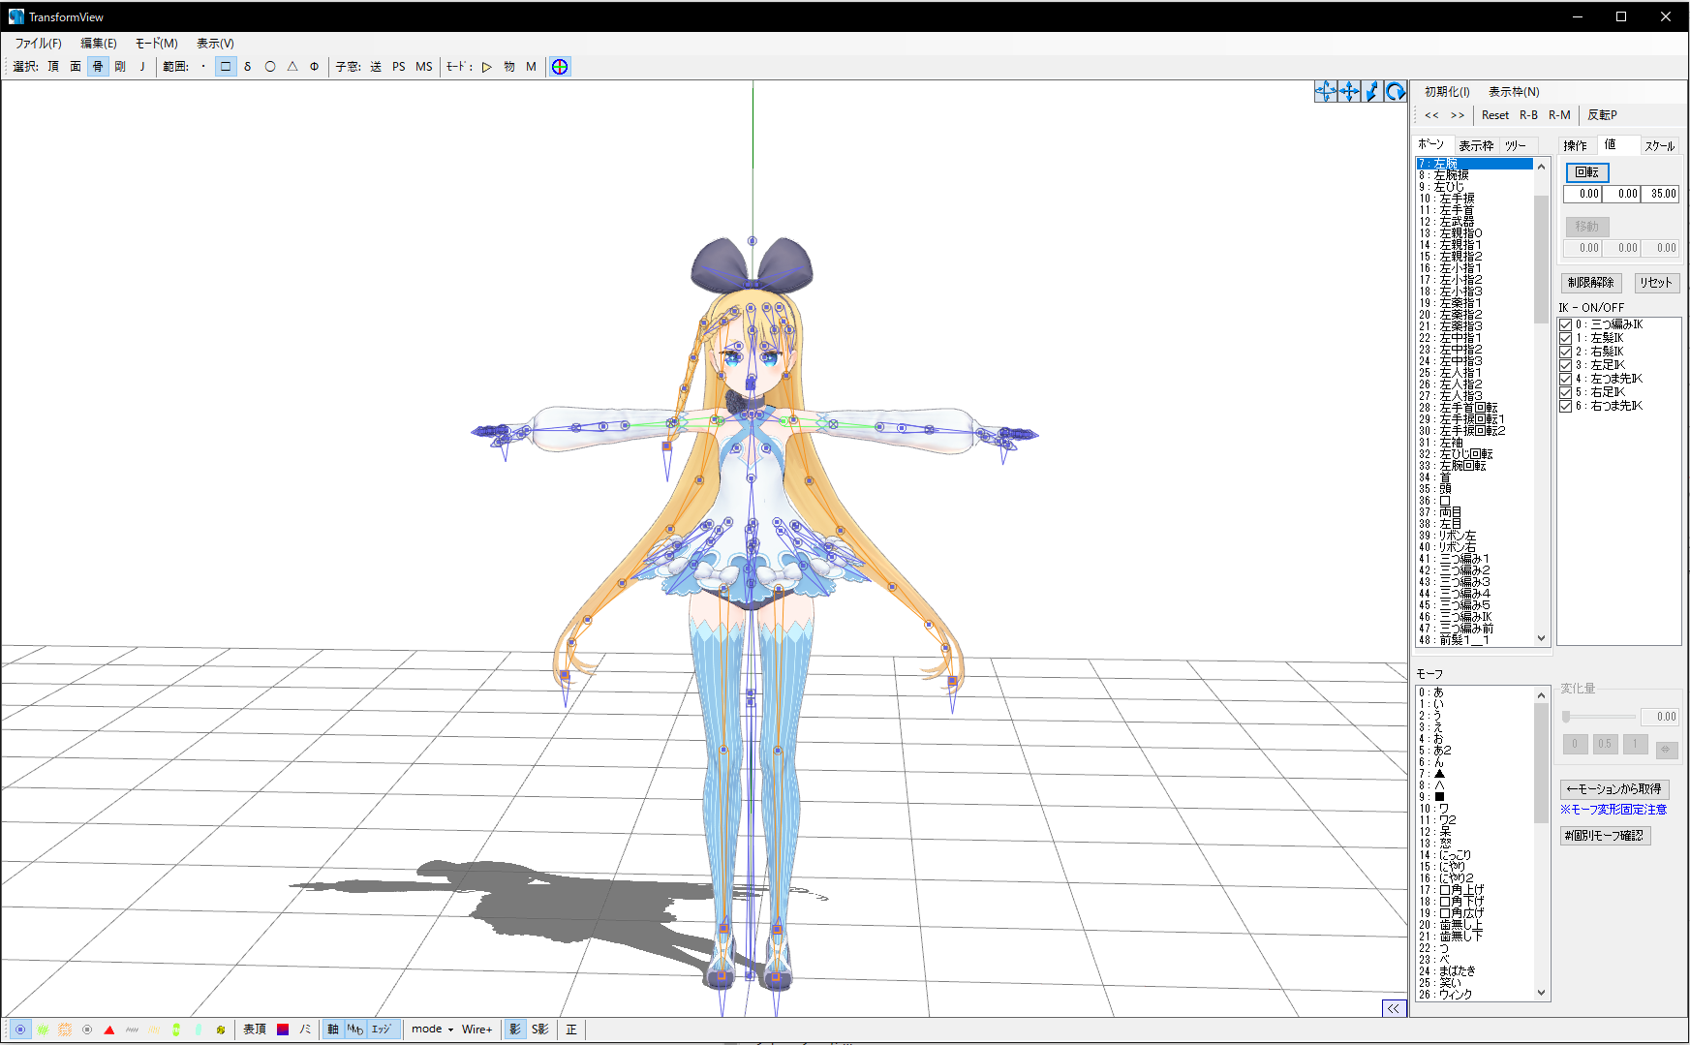Click the view rotate icon in viewport

click(1396, 91)
